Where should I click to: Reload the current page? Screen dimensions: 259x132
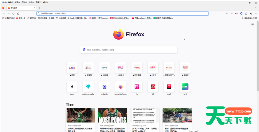(14, 13)
